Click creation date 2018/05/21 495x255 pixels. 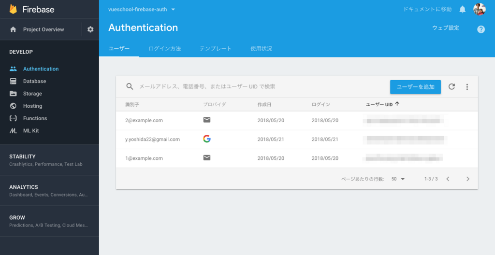click(x=271, y=139)
